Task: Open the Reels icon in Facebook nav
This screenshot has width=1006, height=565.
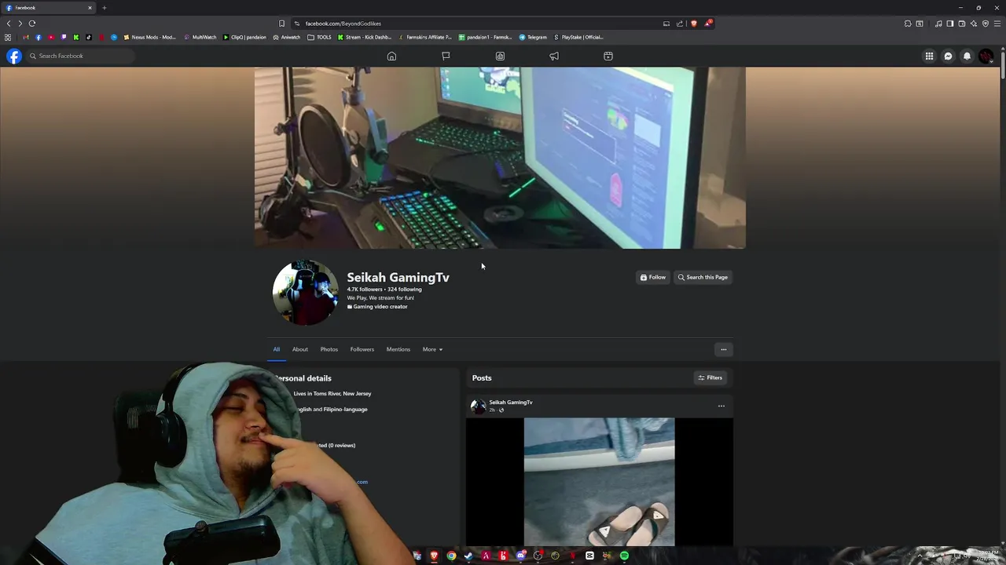Action: coord(608,56)
